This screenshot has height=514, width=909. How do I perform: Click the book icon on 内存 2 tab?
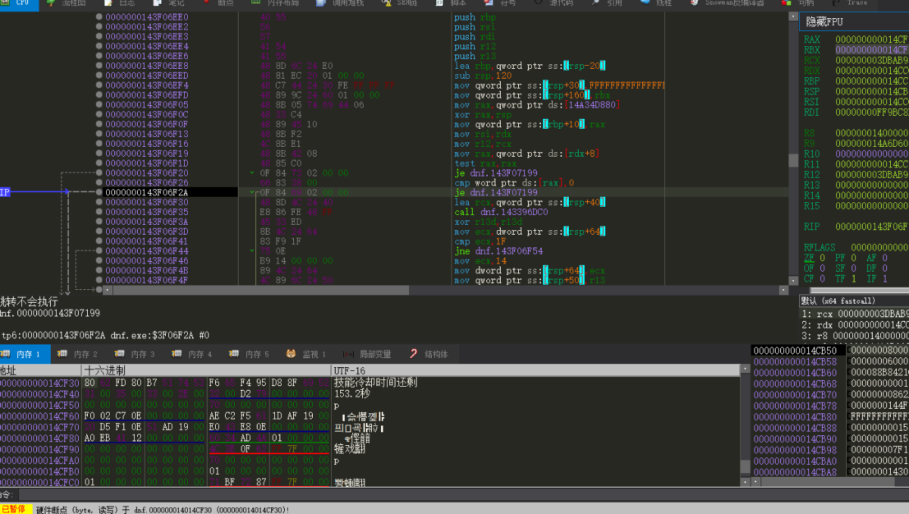(62, 354)
